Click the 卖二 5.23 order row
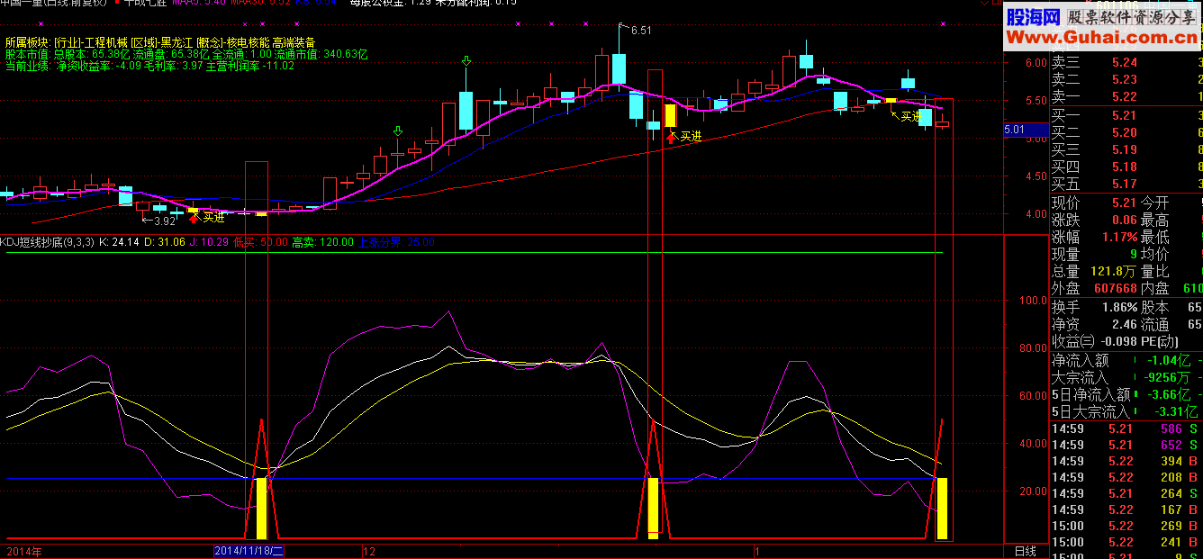The height and width of the screenshot is (559, 1203). coord(1126,79)
